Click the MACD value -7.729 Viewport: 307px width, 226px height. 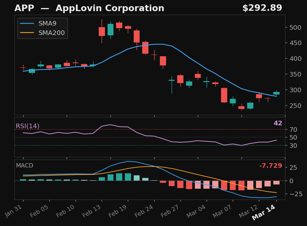tap(271, 166)
